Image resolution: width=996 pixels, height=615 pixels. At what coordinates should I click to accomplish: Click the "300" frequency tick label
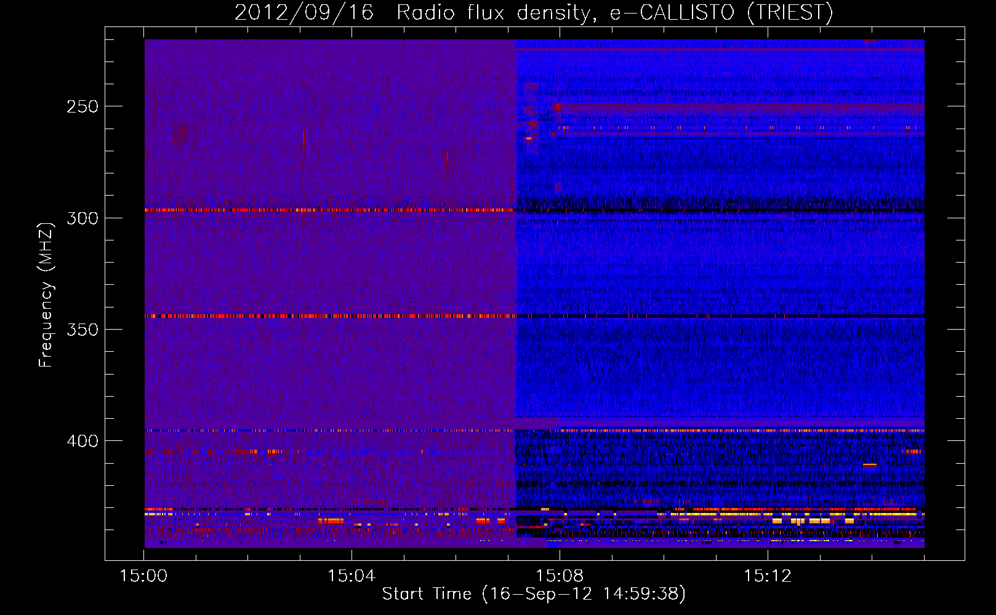tap(82, 218)
